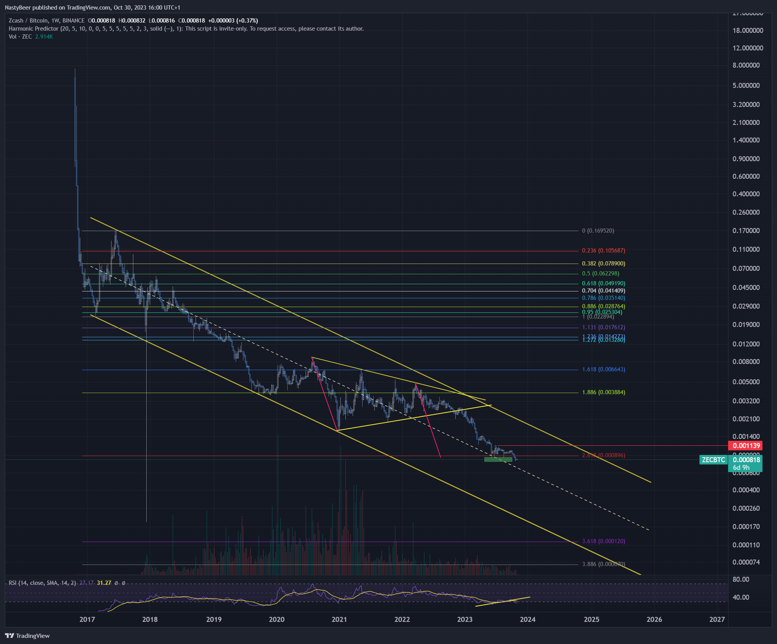Click the 3.618 (0.000120) Fibonacci label
This screenshot has height=644, width=777.
[x=604, y=541]
